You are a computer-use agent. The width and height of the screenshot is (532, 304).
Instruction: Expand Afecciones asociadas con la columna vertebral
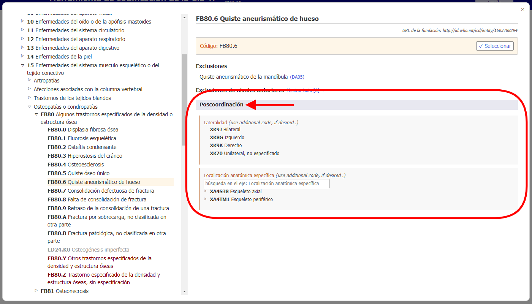click(29, 89)
